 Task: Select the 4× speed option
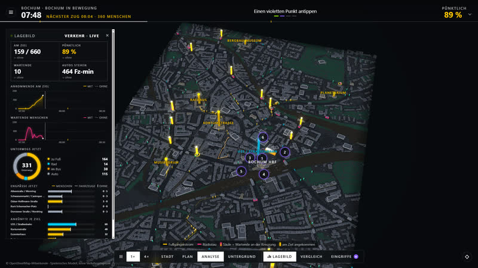(x=146, y=257)
